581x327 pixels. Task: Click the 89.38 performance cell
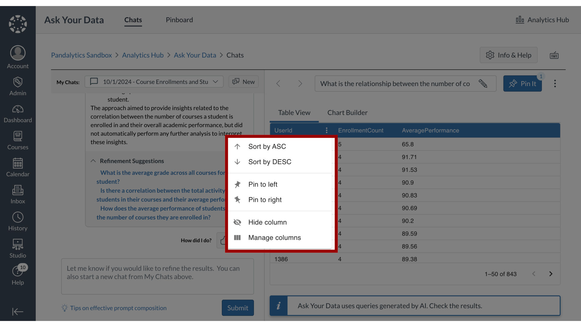[409, 259]
